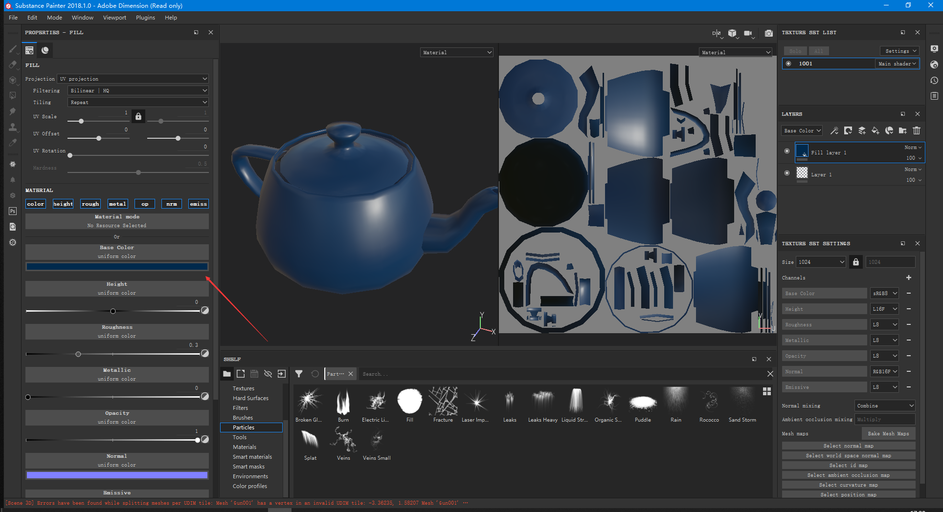Open the Edit menu

click(32, 18)
